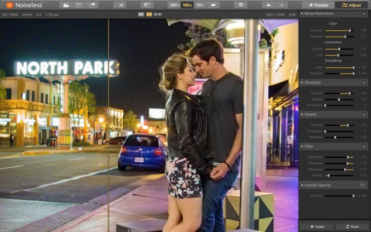Click the Noiseless orange logo icon

tap(10, 5)
